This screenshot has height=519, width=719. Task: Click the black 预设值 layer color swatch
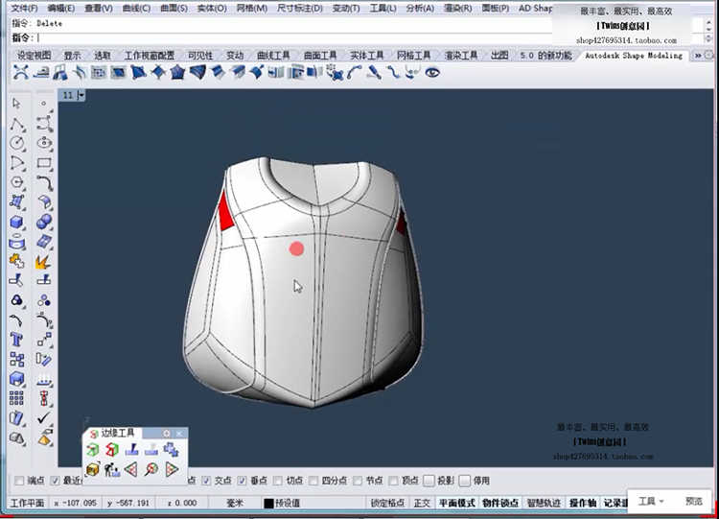[268, 503]
